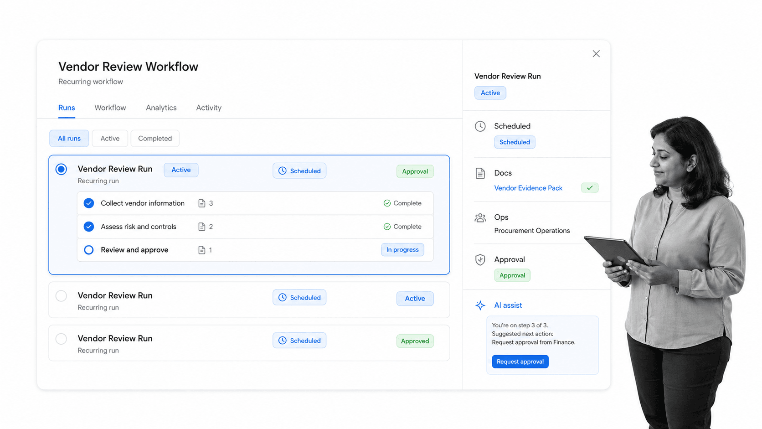
Task: Click the Procurement Operations text
Action: point(532,231)
